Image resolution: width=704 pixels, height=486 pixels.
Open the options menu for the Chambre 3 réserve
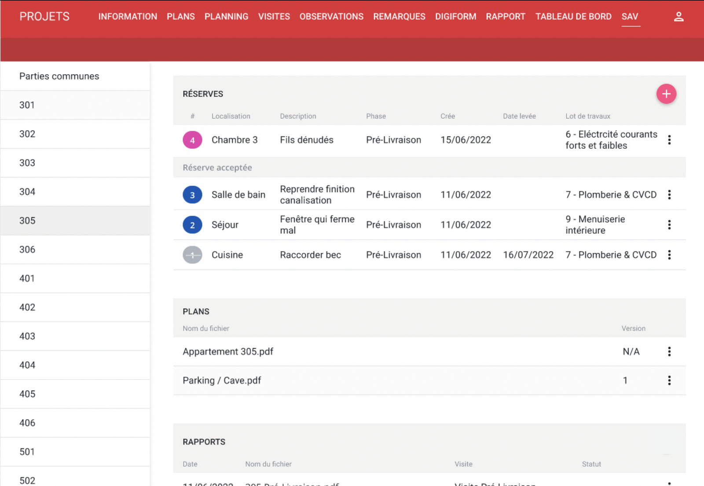point(669,140)
